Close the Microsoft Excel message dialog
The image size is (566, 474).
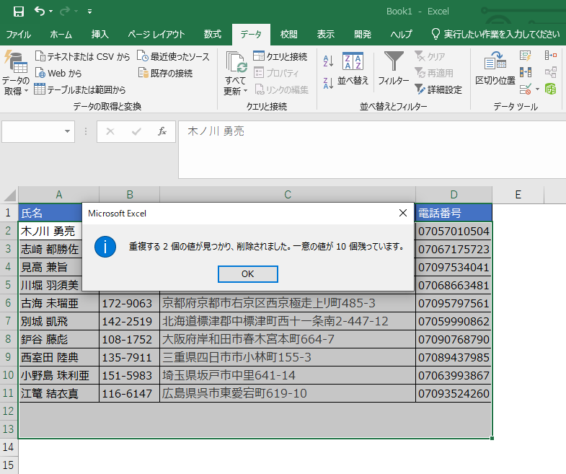coord(403,213)
